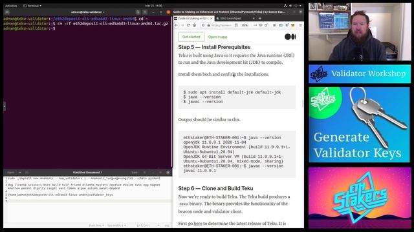414x232 pixels.
Task: Reset the 130% zoom level
Action: point(245,25)
